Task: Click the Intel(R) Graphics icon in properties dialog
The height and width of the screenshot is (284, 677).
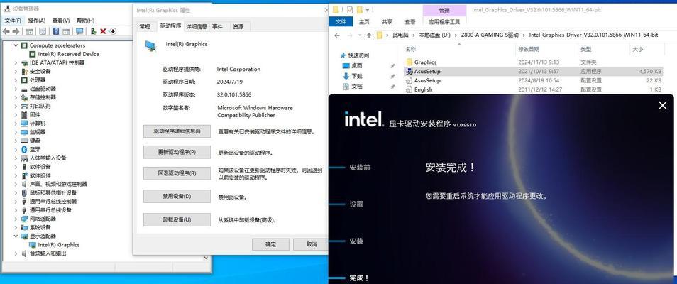Action: [150, 46]
